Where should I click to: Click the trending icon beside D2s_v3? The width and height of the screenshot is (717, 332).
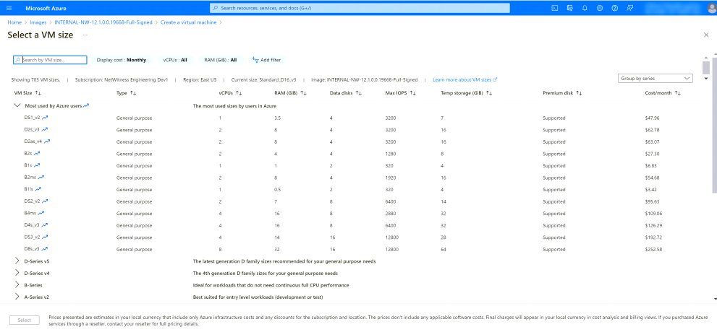[44, 129]
